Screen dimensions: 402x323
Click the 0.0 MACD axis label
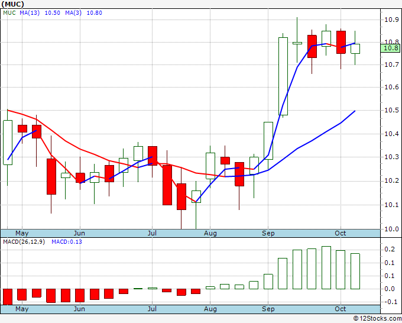point(390,289)
